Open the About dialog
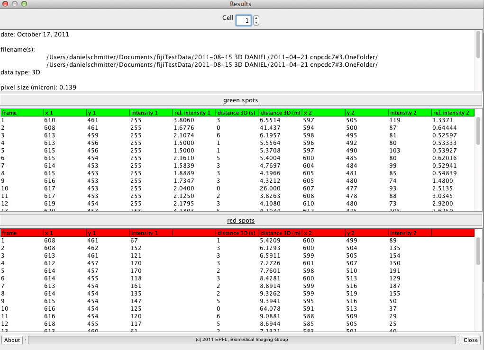This screenshot has width=484, height=350. (x=12, y=340)
